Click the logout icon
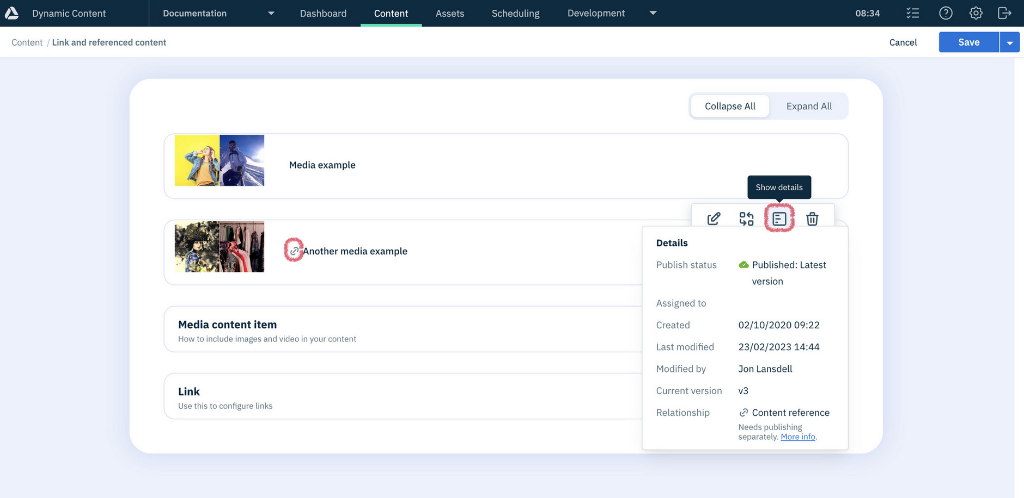This screenshot has height=498, width=1024. [x=1005, y=13]
